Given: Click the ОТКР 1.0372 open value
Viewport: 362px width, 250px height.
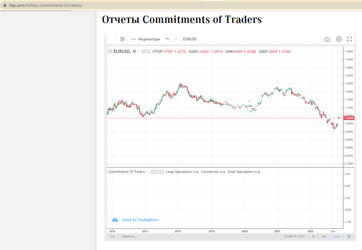Looking at the screenshot, I should coord(174,51).
